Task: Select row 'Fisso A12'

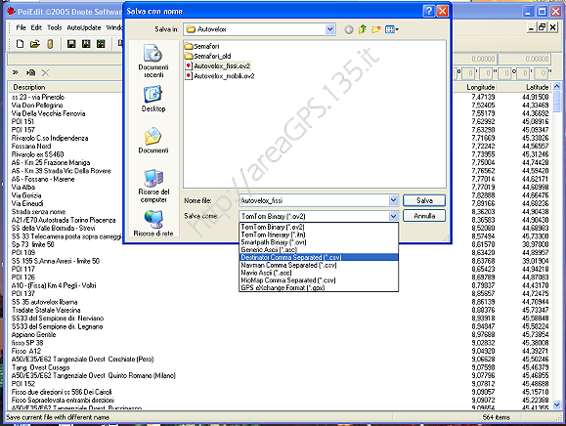Action: click(26, 351)
